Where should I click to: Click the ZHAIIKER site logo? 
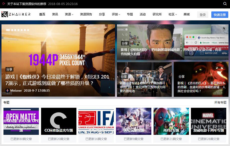pos(16,14)
